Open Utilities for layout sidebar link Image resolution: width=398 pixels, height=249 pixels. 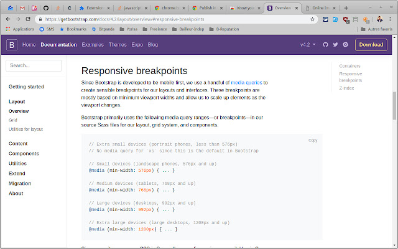pyautogui.click(x=25, y=129)
